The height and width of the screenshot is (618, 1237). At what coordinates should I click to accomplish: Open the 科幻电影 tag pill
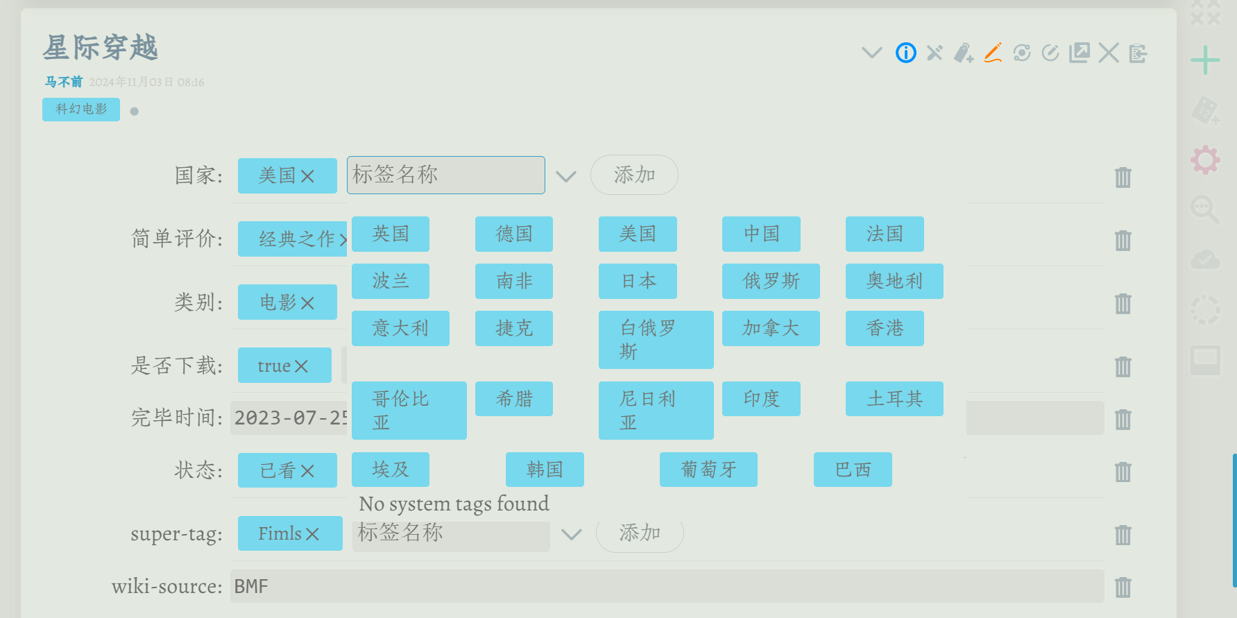tap(81, 109)
